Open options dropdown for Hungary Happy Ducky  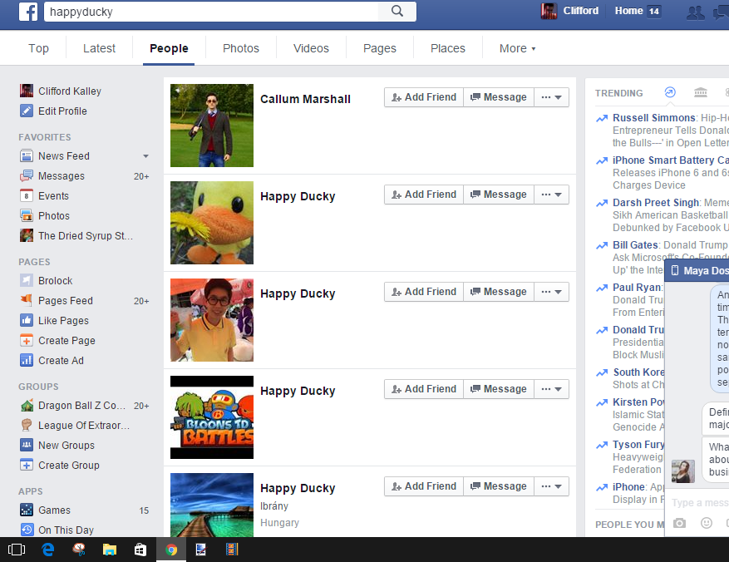552,486
